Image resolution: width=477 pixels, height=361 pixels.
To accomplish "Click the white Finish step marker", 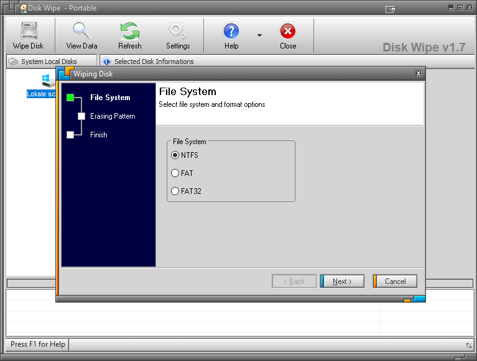I will 70,135.
